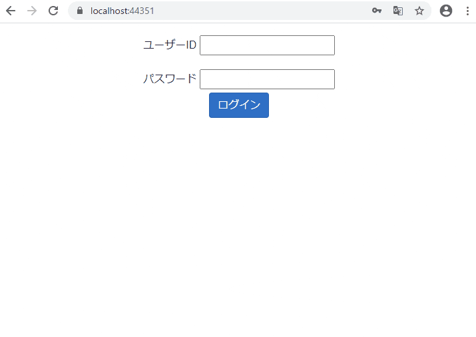
Task: Focus the ユーザーID input field
Action: (267, 45)
